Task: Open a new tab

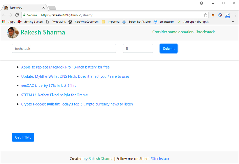Action: pos(52,8)
